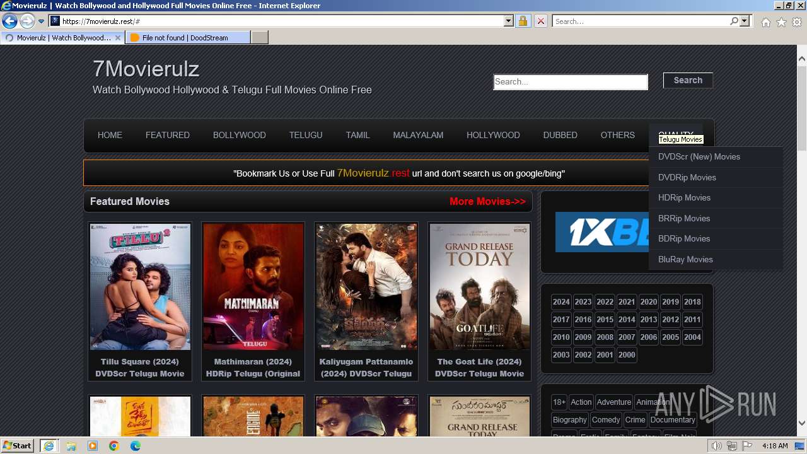Open Tillu Square movie poster
Image resolution: width=807 pixels, height=454 pixels.
click(140, 287)
